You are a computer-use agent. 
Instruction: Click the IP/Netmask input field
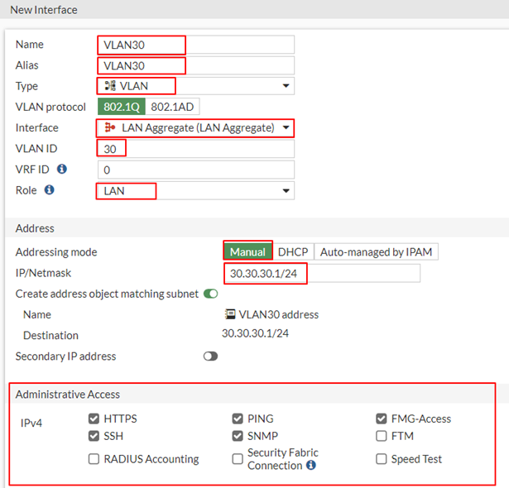322,273
